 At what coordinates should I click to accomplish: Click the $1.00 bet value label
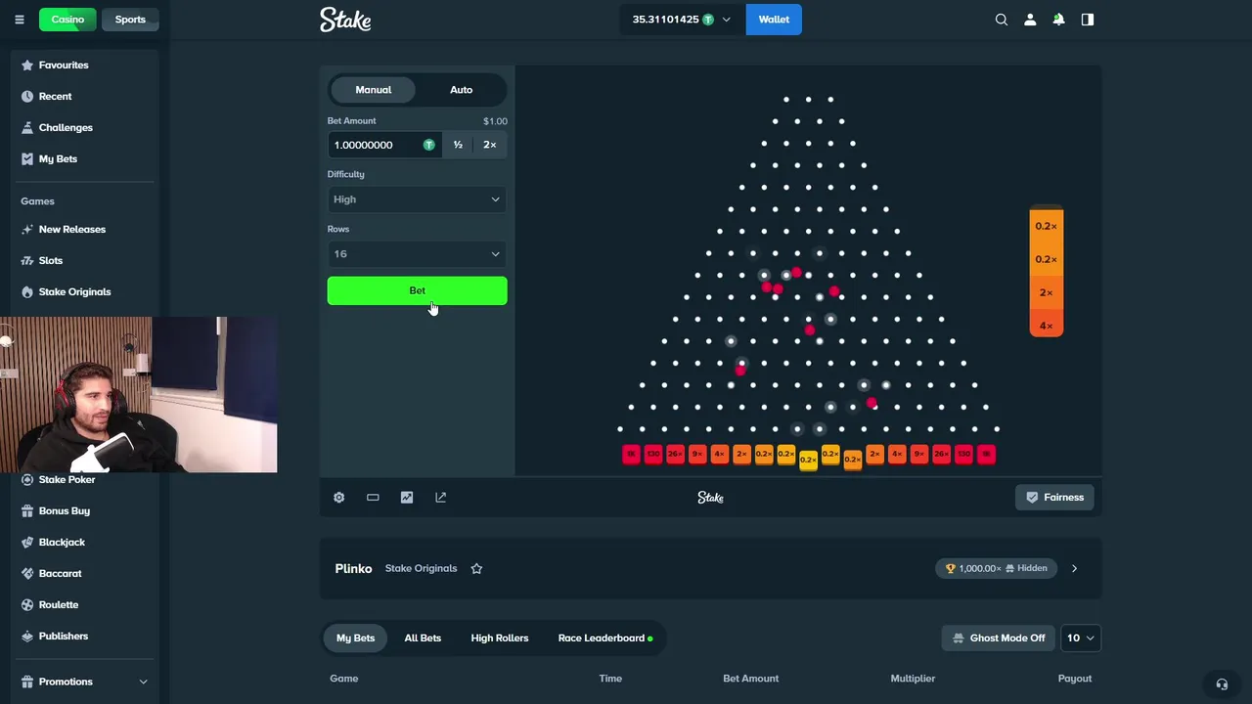pyautogui.click(x=495, y=121)
